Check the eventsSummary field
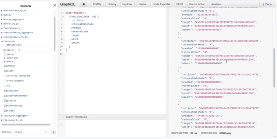 pyautogui.click(x=5, y=81)
